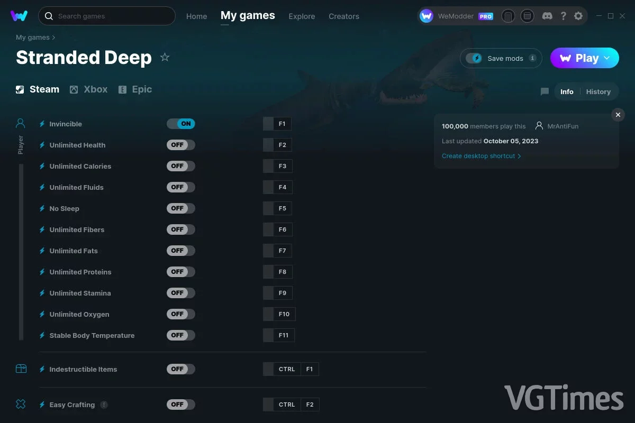Click the lightning icon beside Invincible
This screenshot has width=635, height=423.
point(42,124)
